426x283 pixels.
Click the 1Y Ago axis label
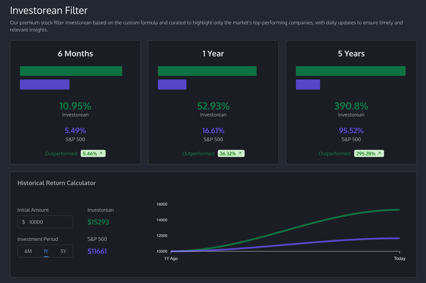(x=171, y=258)
